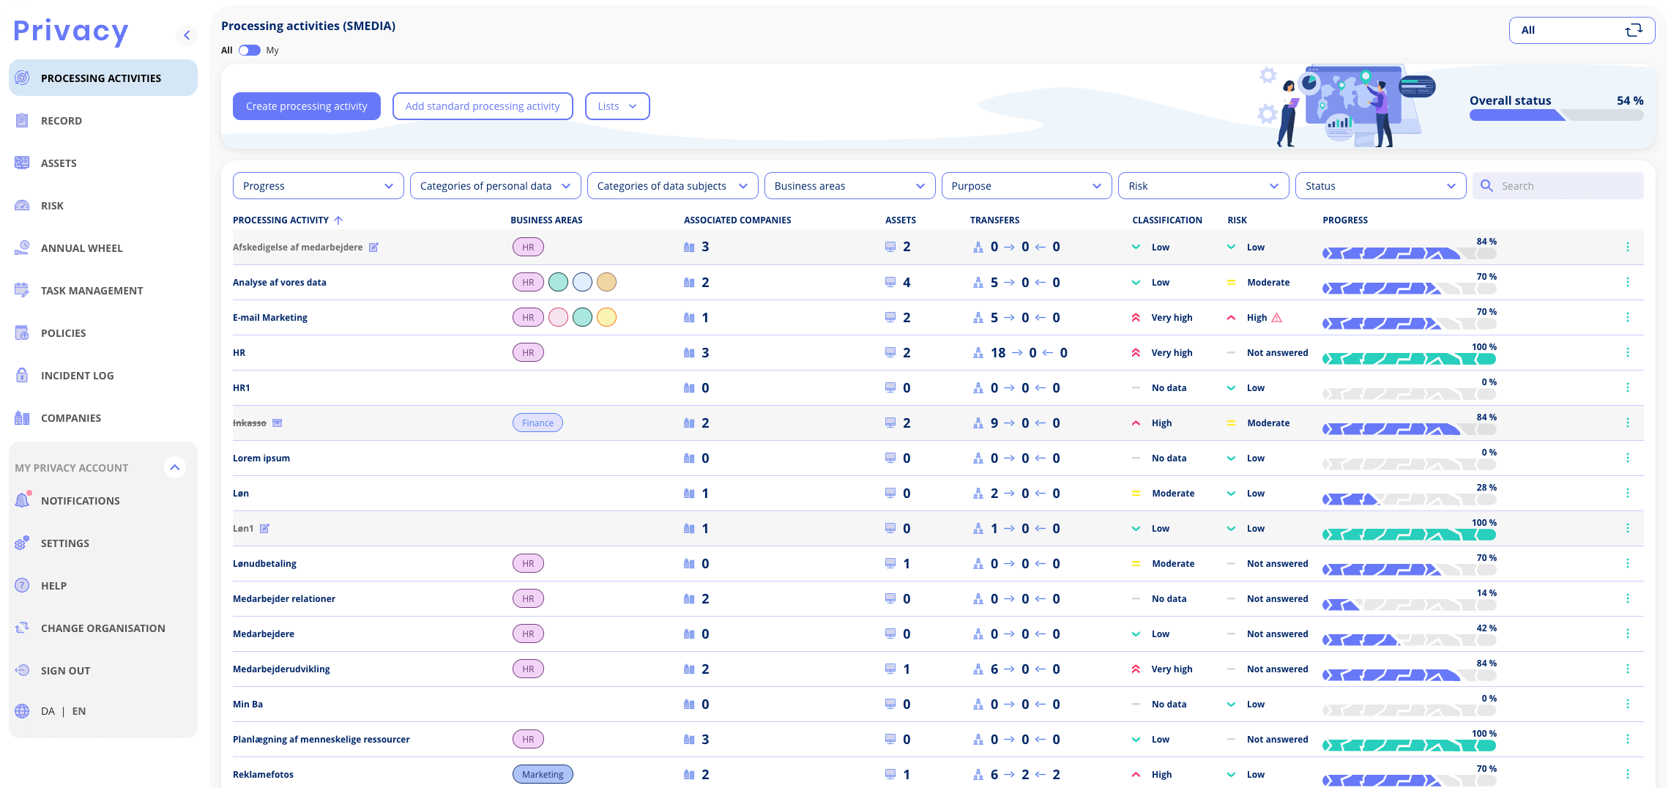The height and width of the screenshot is (788, 1671).
Task: Open the three-dot menu for Reklamefotos
Action: pos(1628,775)
